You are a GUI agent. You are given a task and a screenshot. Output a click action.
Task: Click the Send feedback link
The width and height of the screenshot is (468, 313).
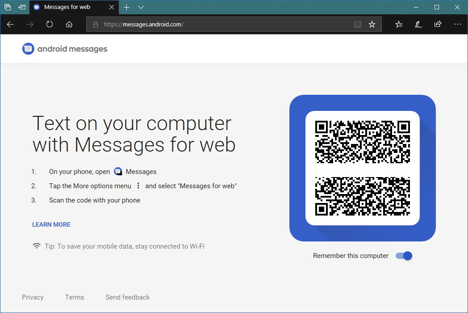pos(127,297)
